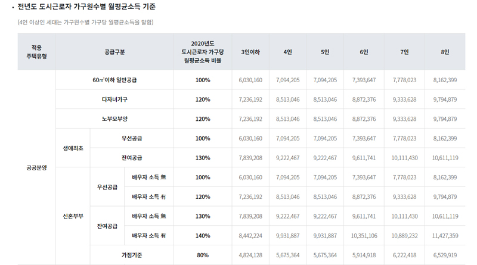Select 9,611,741 in 신혼부부 잔여공급 배우자 소득 無 row
Viewport: 477px width, 265px height.
tap(364, 216)
